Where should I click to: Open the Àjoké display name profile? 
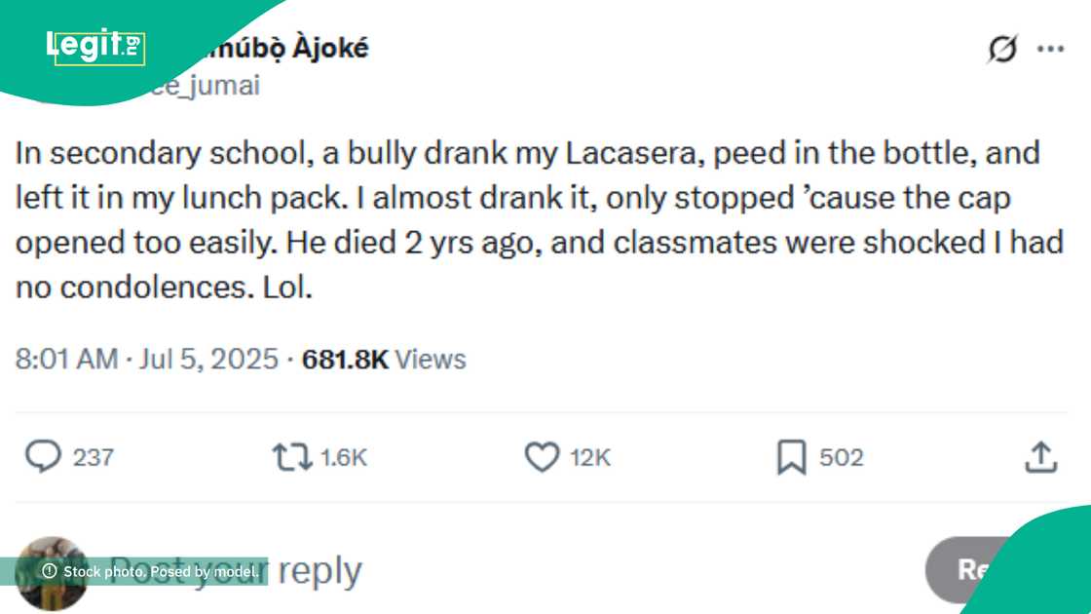pyautogui.click(x=282, y=47)
